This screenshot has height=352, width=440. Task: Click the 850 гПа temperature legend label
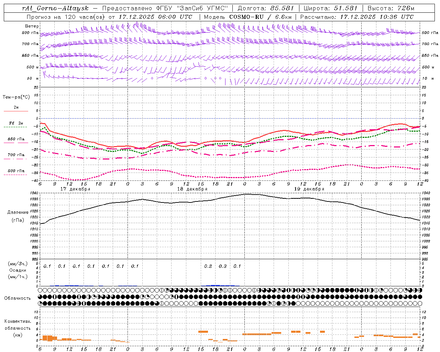tap(16, 139)
